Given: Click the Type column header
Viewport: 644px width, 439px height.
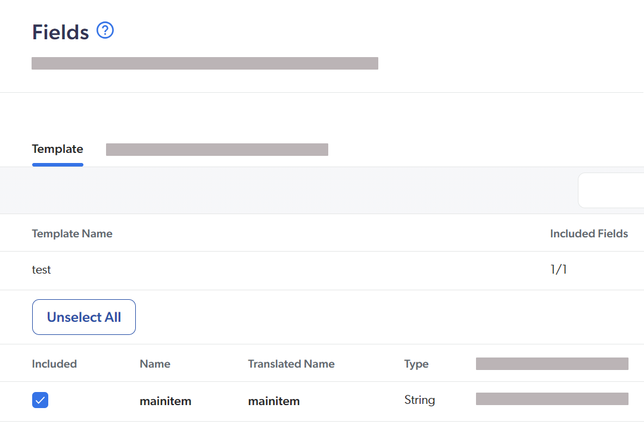Looking at the screenshot, I should point(416,364).
